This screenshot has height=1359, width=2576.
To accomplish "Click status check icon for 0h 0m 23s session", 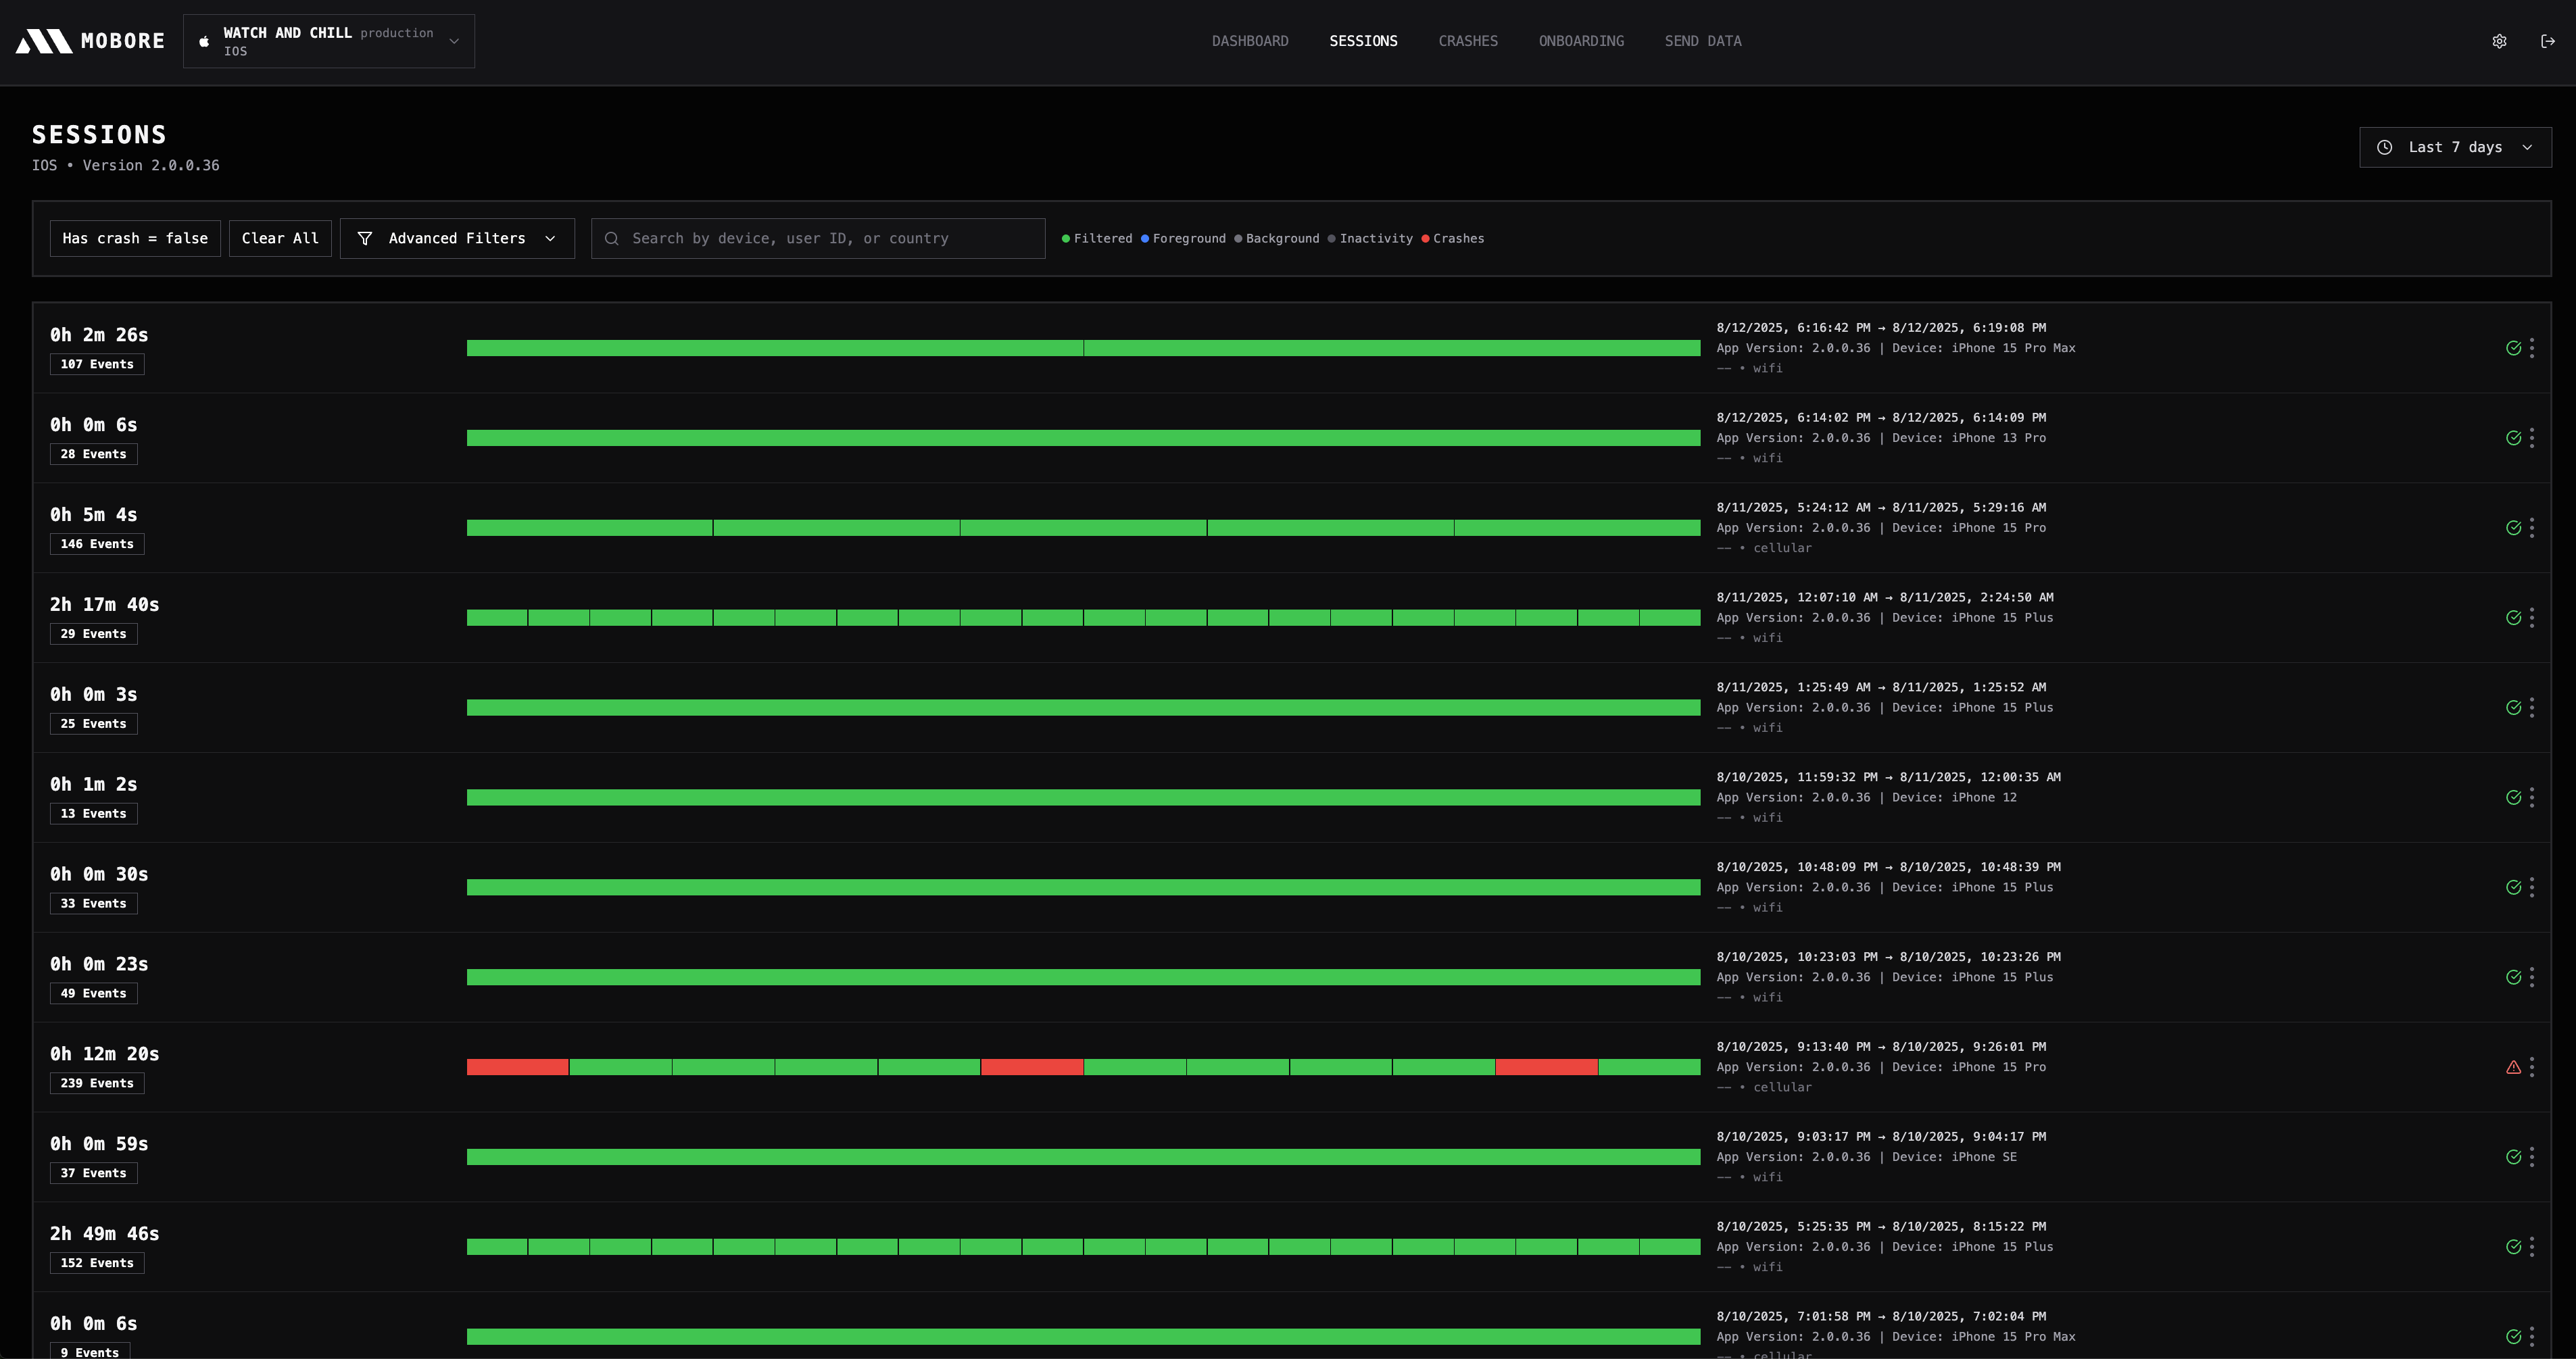I will pyautogui.click(x=2513, y=977).
